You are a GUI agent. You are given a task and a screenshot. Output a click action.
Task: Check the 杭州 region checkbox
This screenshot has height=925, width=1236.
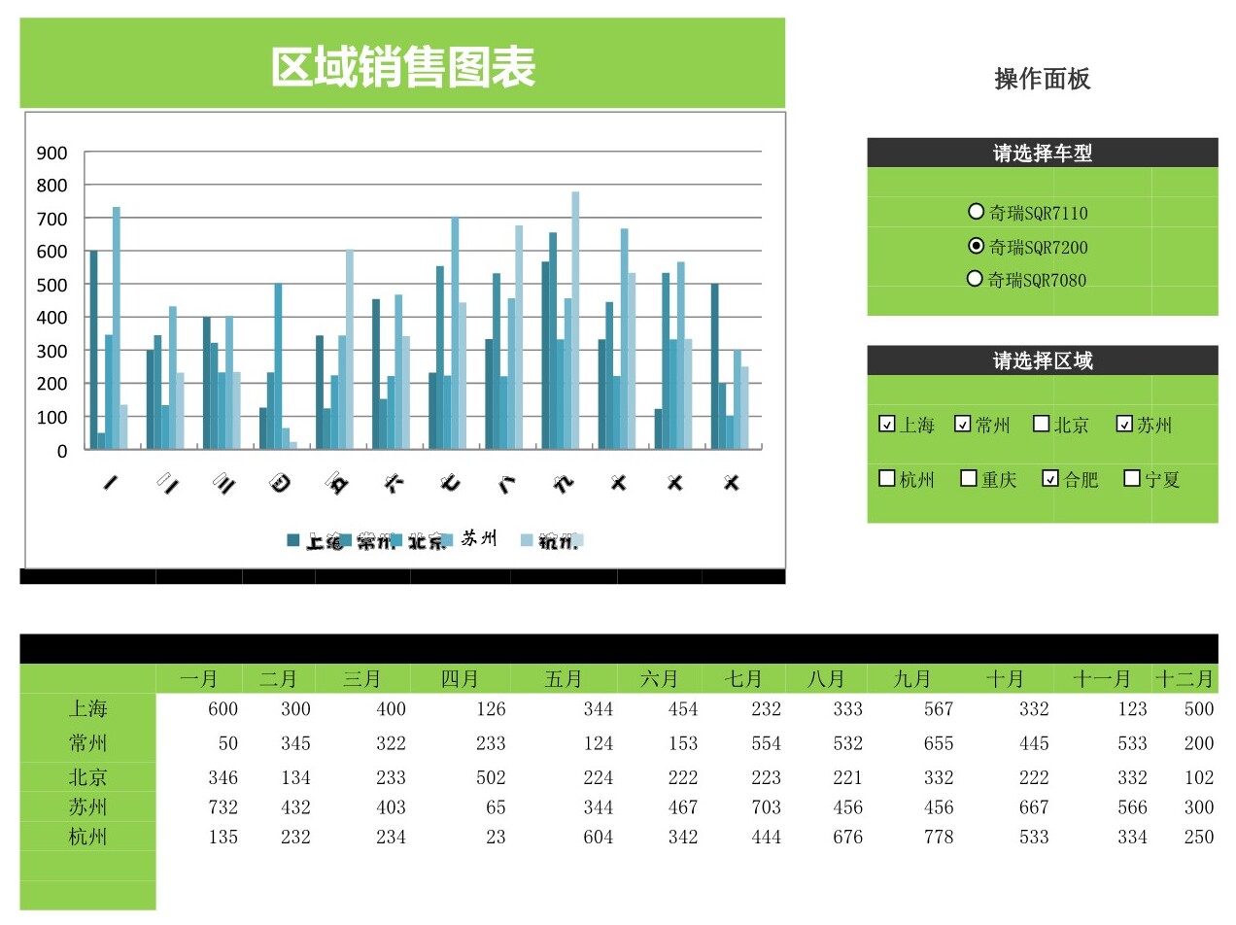coord(886,478)
